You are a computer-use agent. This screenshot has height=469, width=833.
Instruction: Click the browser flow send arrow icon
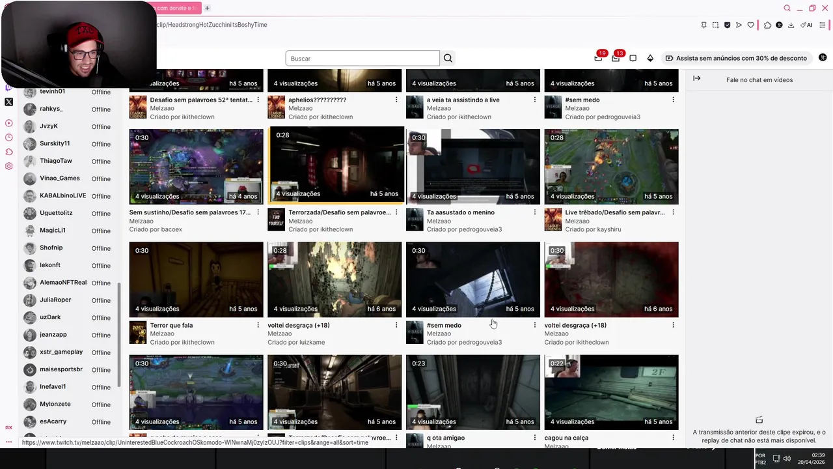click(739, 25)
